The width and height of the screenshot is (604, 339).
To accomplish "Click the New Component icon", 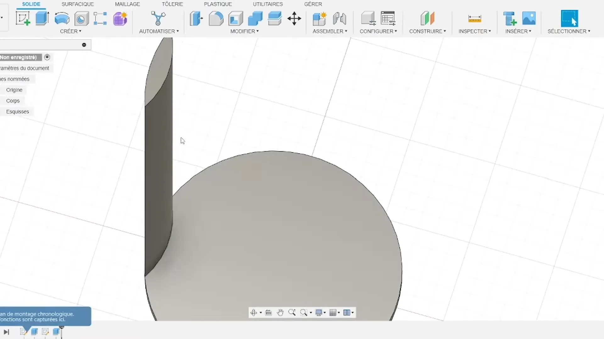I will click(x=320, y=19).
